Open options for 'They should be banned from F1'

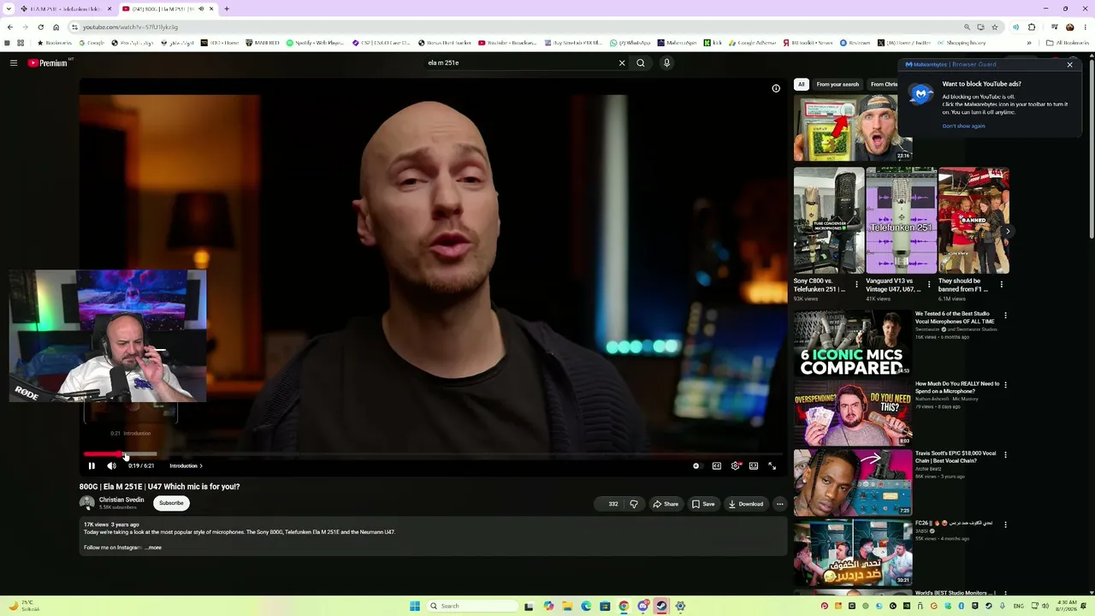(x=1002, y=285)
